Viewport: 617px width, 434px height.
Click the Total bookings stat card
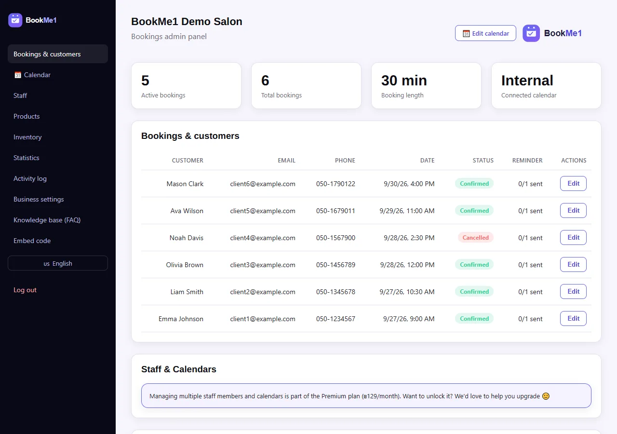(x=306, y=85)
